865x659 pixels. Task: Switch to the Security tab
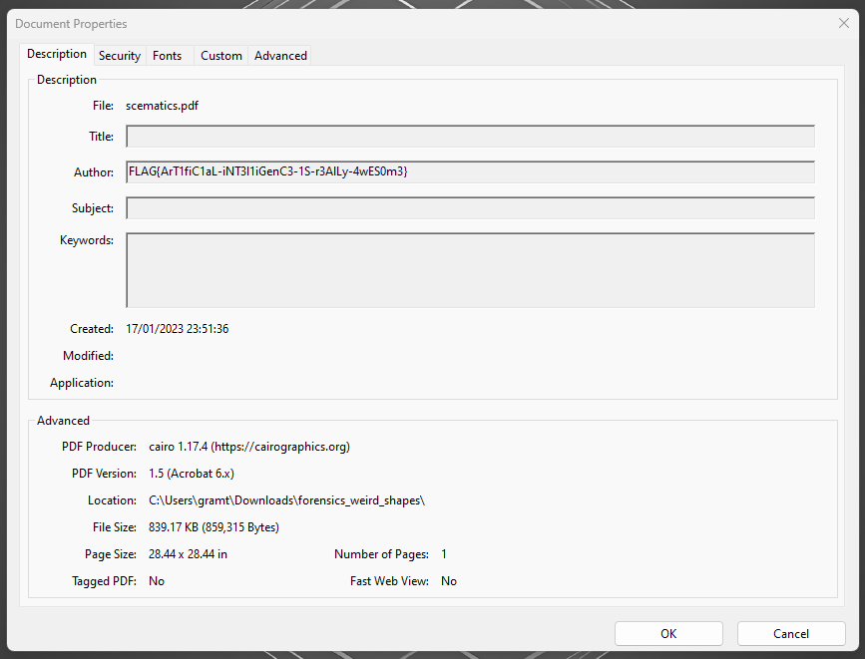pyautogui.click(x=119, y=56)
